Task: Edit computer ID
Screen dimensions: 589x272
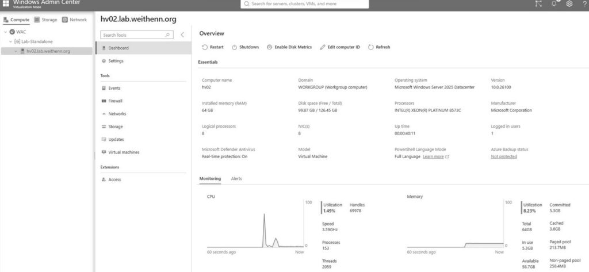Action: point(339,47)
